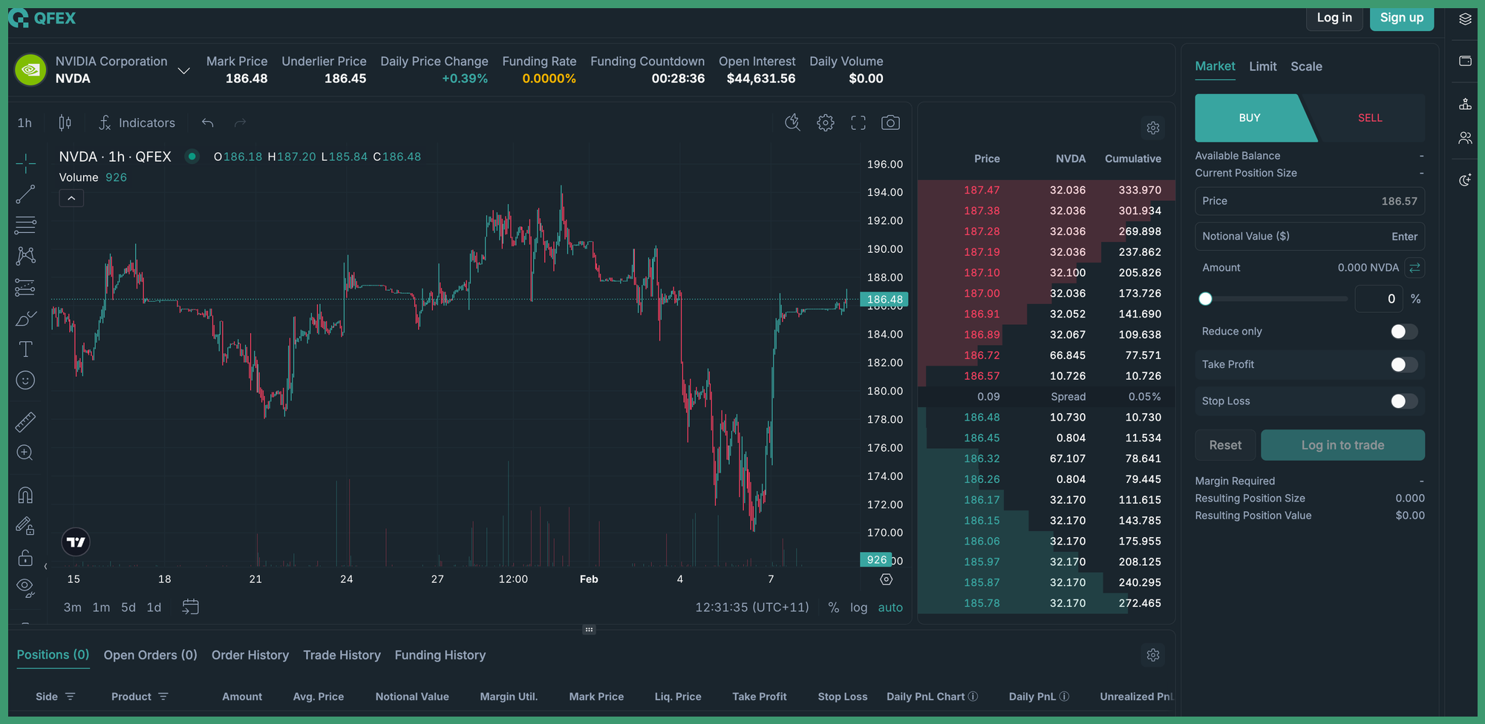Switch to the Market order tab
Screen dimensions: 1485x724
pos(1215,67)
